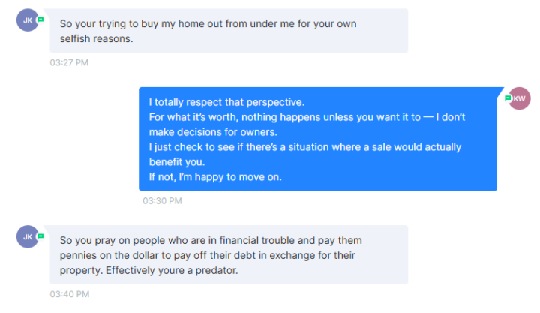Click the 03:30 PM timestamp
540x313 pixels.
pos(162,201)
